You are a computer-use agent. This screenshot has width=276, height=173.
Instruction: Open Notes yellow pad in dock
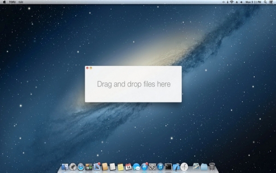click(x=121, y=167)
